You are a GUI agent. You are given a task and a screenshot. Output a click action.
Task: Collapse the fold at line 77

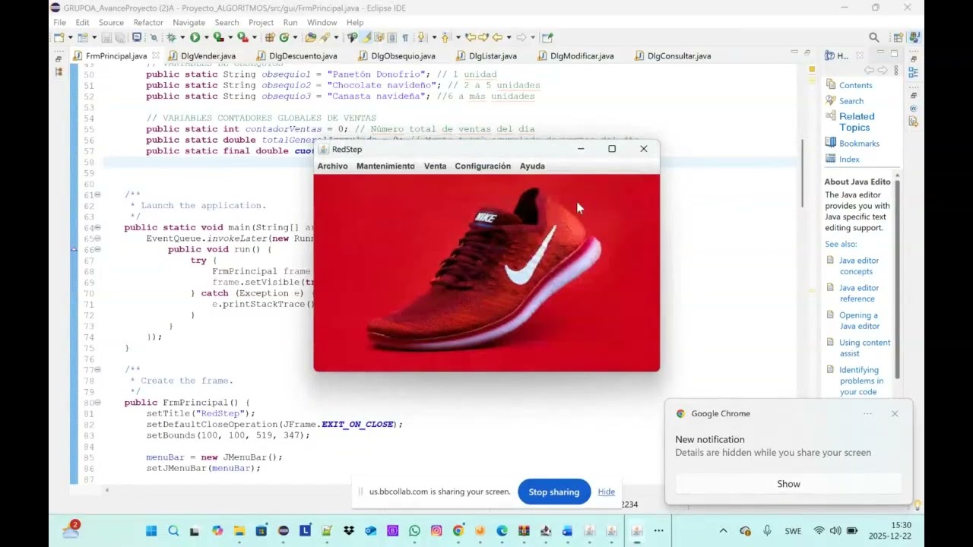click(99, 370)
